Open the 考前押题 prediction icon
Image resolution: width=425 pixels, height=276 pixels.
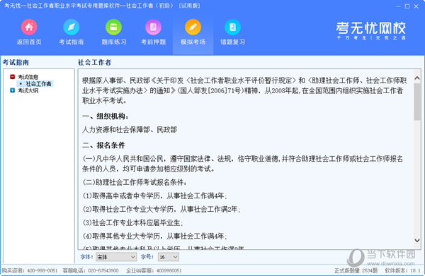[x=154, y=27]
